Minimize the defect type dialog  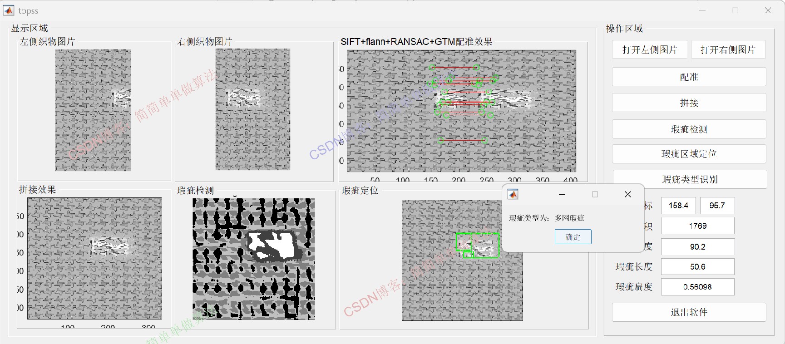pyautogui.click(x=562, y=194)
